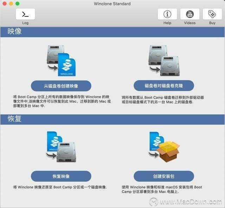This screenshot has width=225, height=208.
Task: Click the Help label in toolbar
Action: [167, 23]
